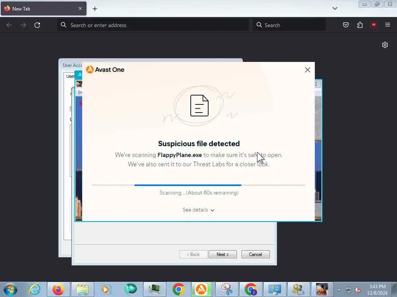
Task: Switch to Avast taskbar button
Action: [201, 289]
